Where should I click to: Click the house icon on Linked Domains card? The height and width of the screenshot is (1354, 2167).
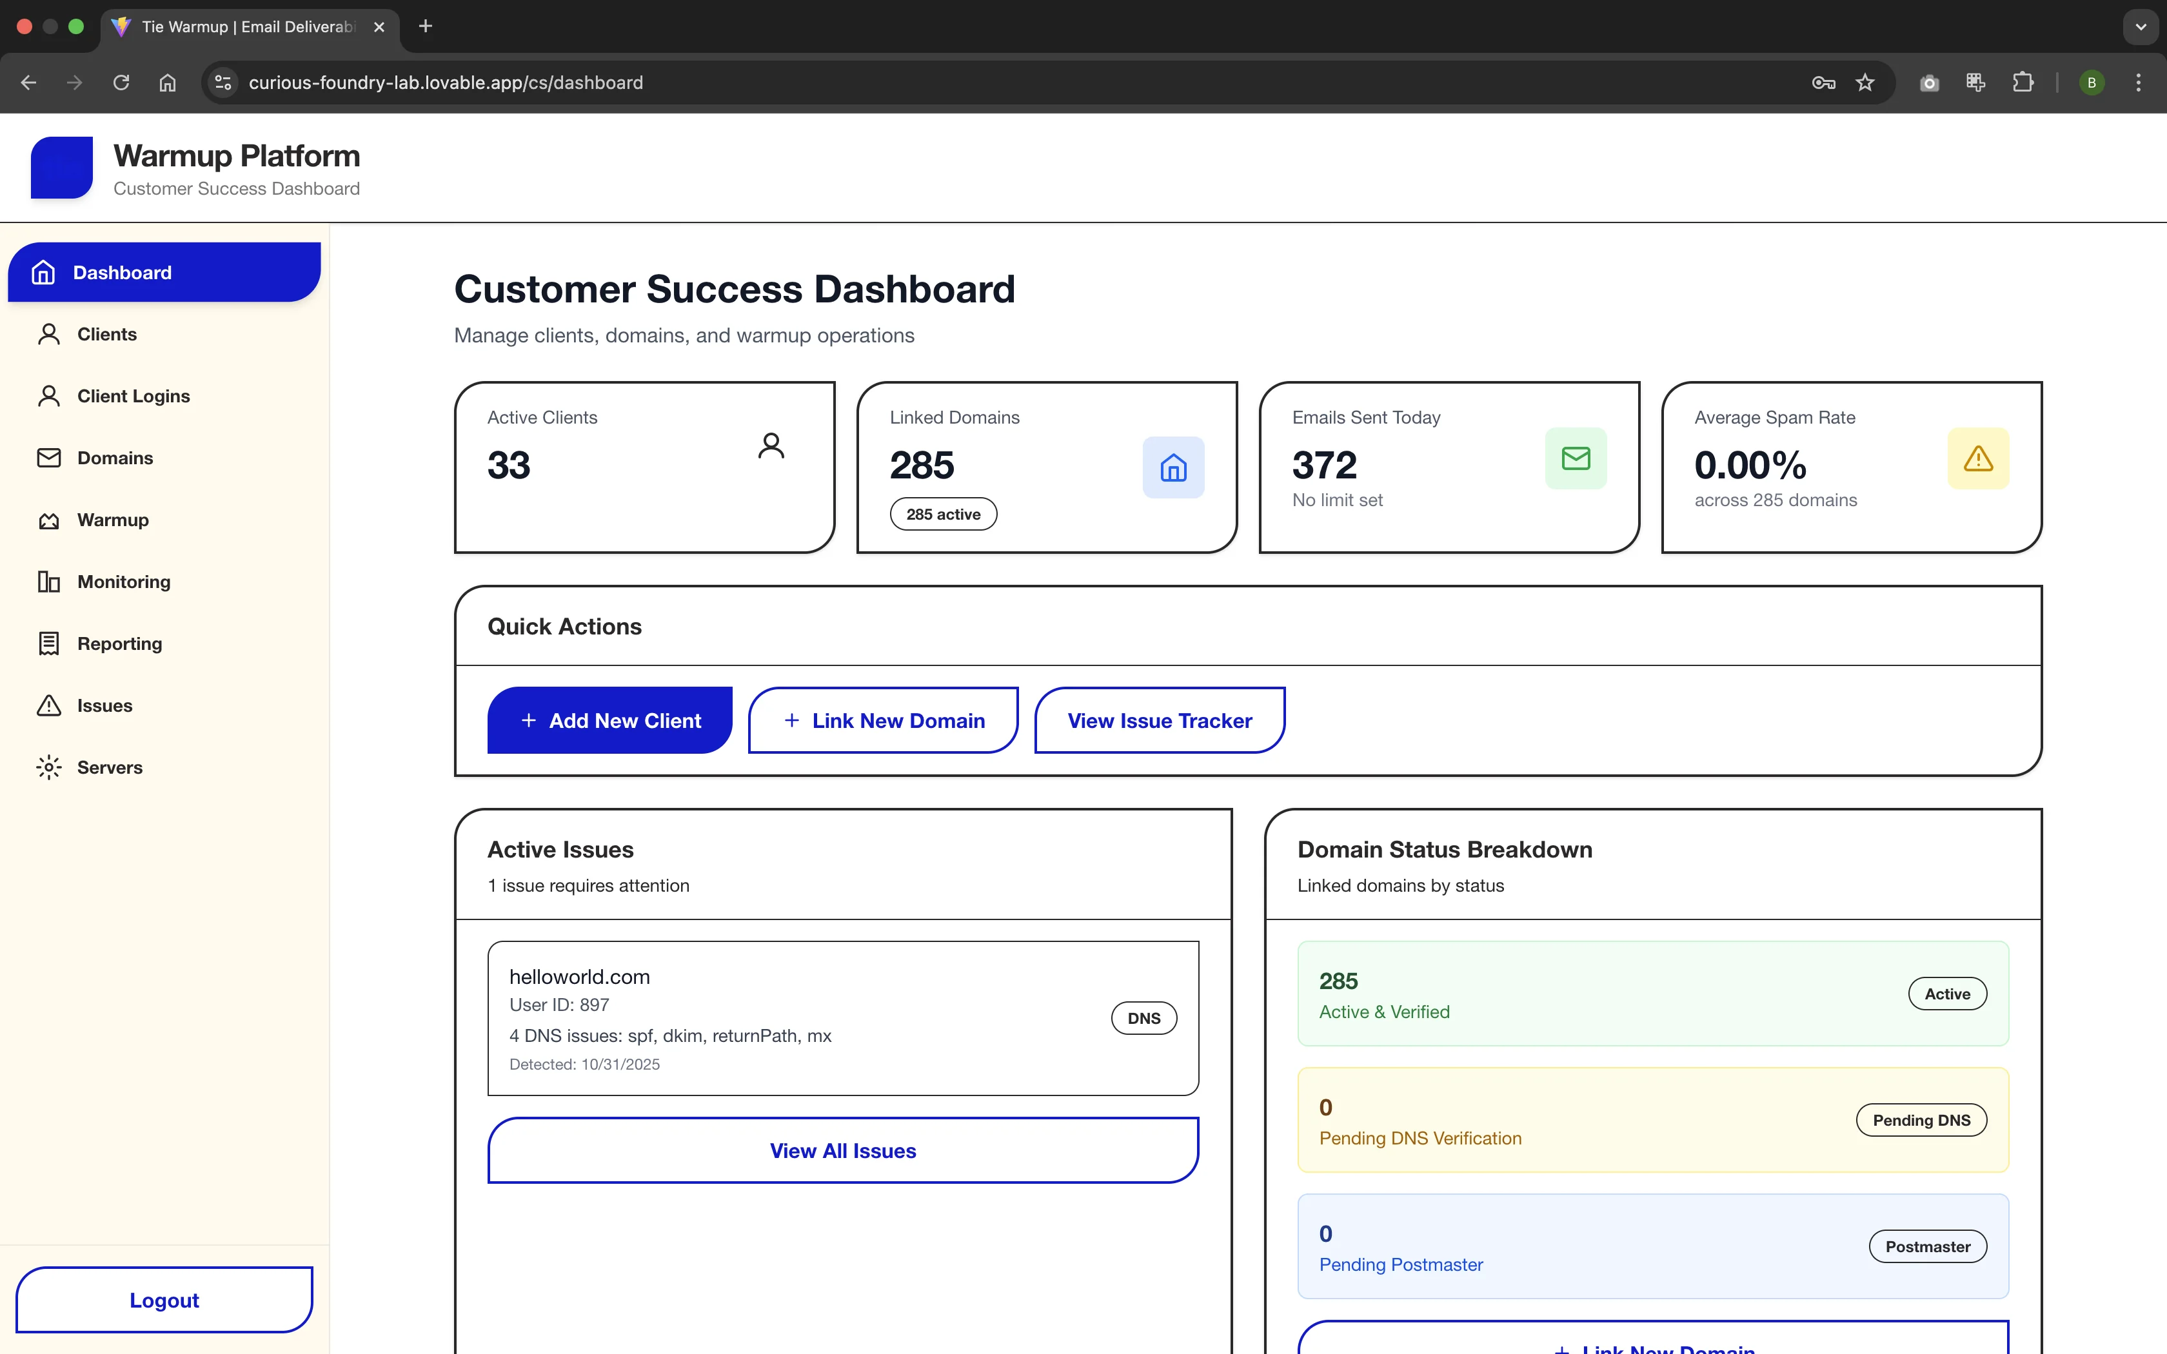pyautogui.click(x=1173, y=467)
